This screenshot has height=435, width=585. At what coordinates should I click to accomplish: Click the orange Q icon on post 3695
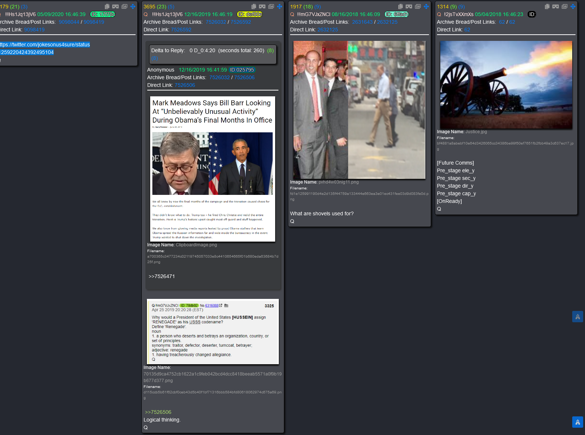145,14
